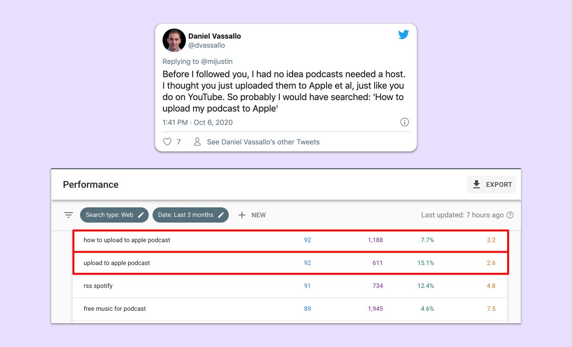Click the EXPORT button
The image size is (572, 347).
pos(491,184)
